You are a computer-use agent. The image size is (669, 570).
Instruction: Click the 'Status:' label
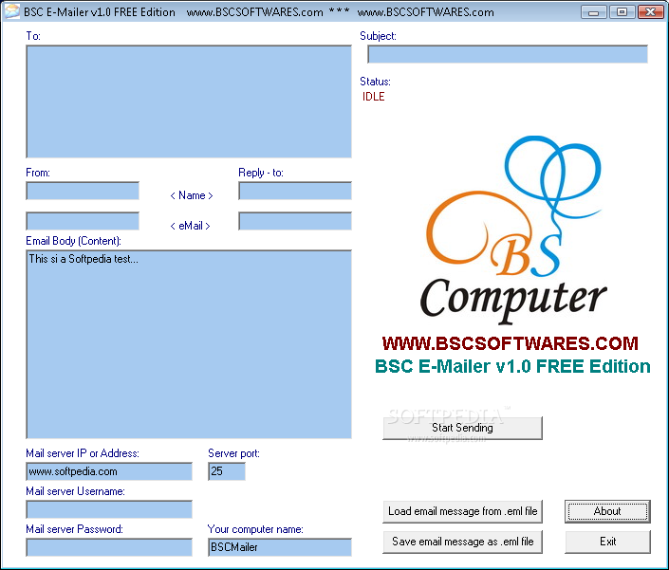[x=375, y=82]
